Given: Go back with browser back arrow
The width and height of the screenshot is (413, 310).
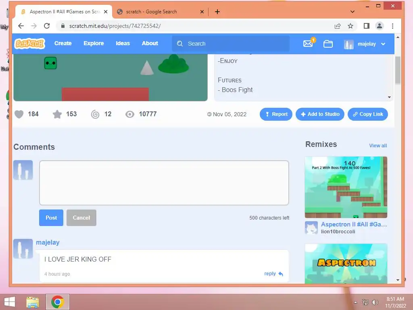Looking at the screenshot, I should pyautogui.click(x=21, y=26).
